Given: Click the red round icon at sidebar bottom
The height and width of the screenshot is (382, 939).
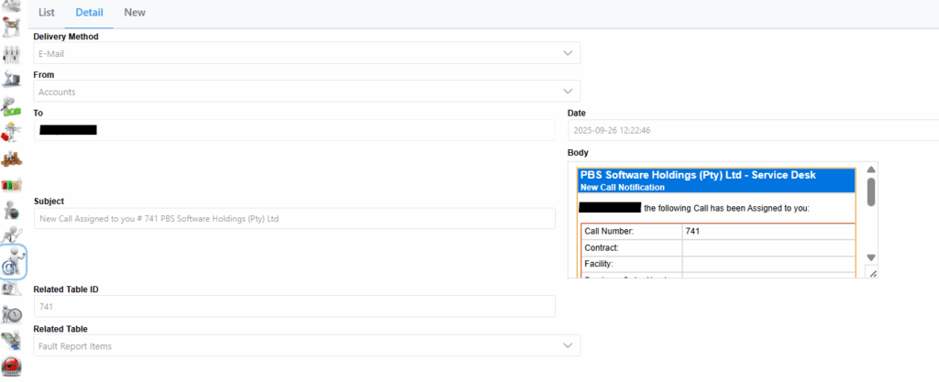Looking at the screenshot, I should pyautogui.click(x=13, y=368).
